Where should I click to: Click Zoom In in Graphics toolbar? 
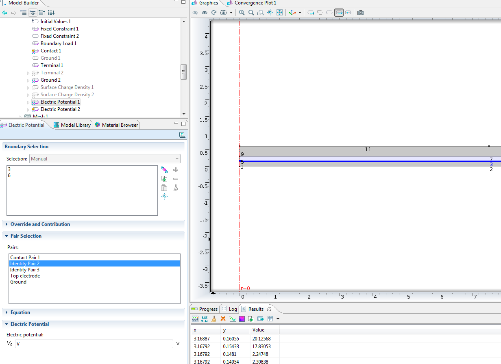(x=242, y=13)
